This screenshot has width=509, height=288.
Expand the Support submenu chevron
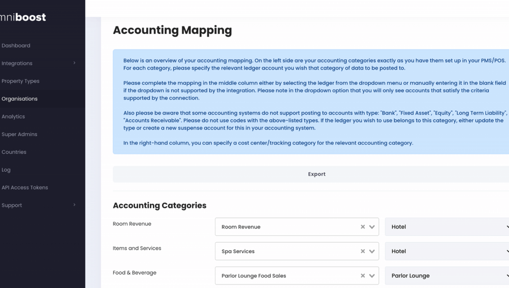point(74,205)
